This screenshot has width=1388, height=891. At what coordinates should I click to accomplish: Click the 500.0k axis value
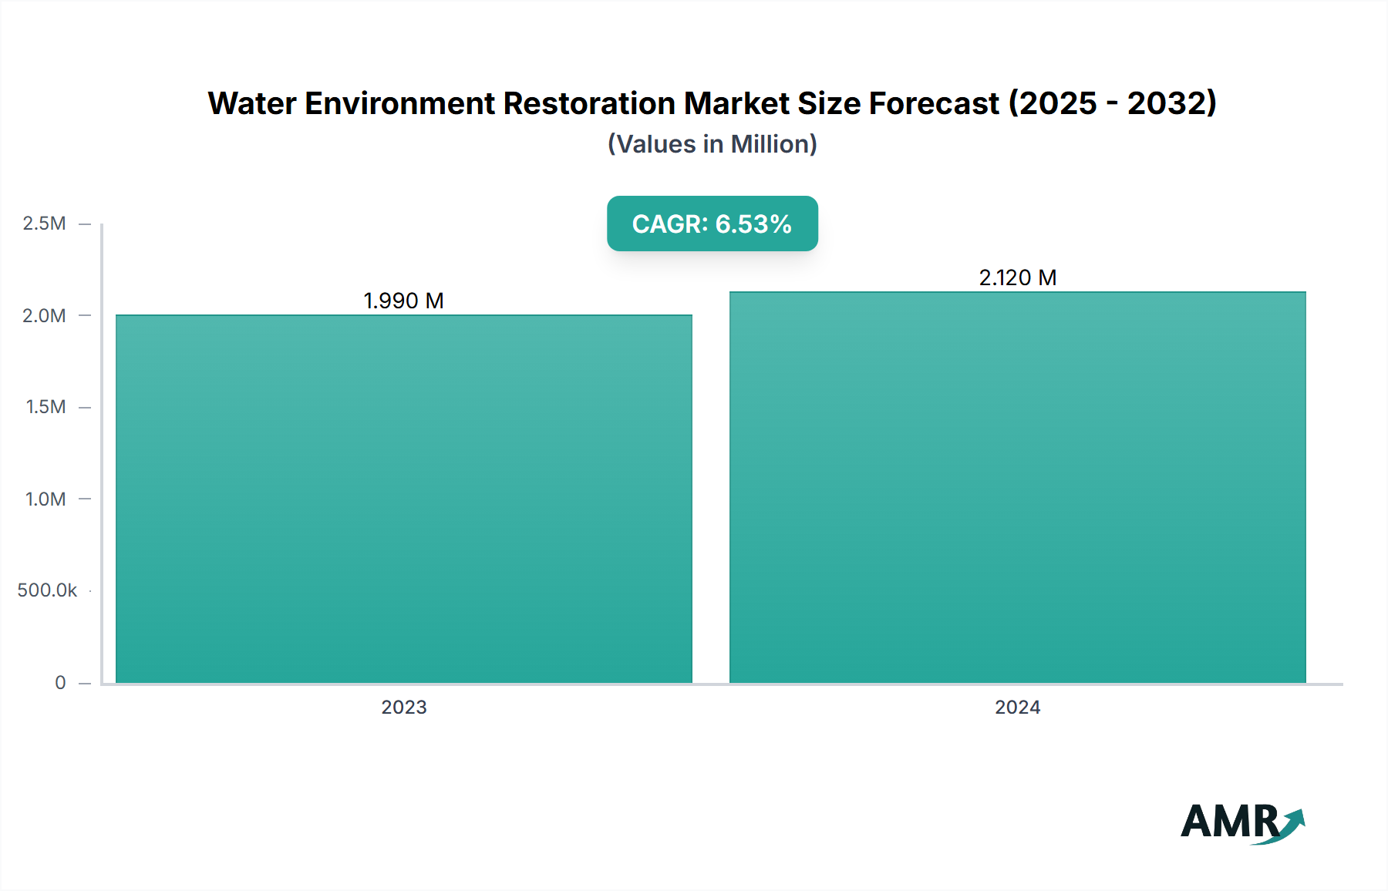point(48,590)
